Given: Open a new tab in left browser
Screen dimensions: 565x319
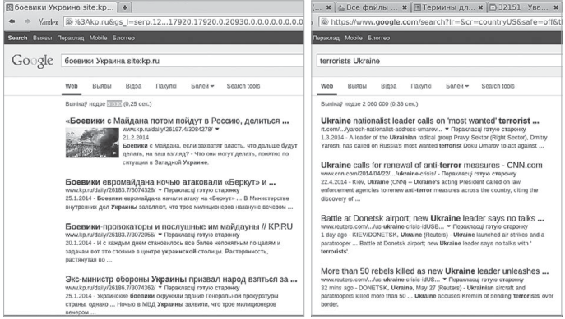Looking at the screenshot, I should (125, 7).
